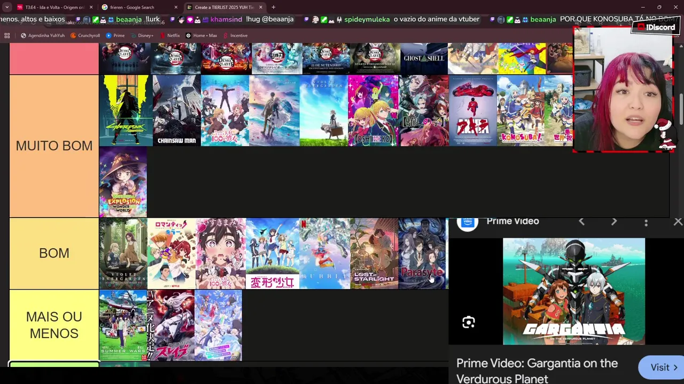Go to previous image in preview panel
Screen dimensions: 684x384
[581, 222]
